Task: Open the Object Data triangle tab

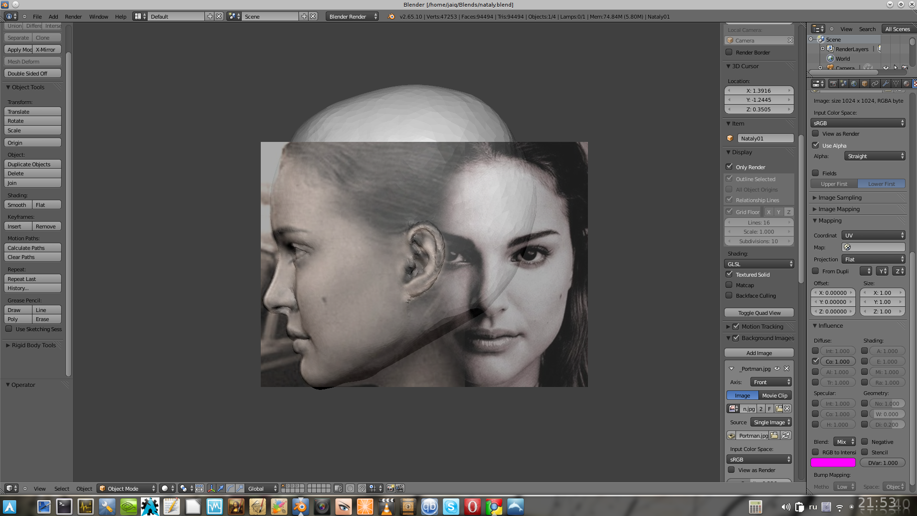Action: click(896, 84)
